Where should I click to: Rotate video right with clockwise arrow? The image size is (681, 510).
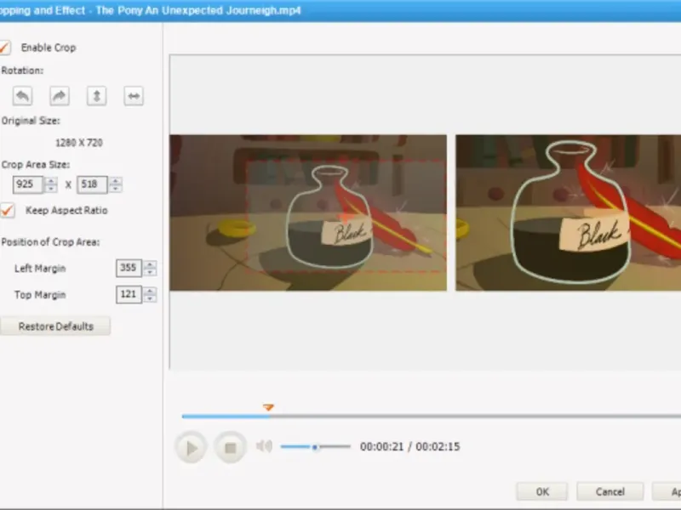60,96
